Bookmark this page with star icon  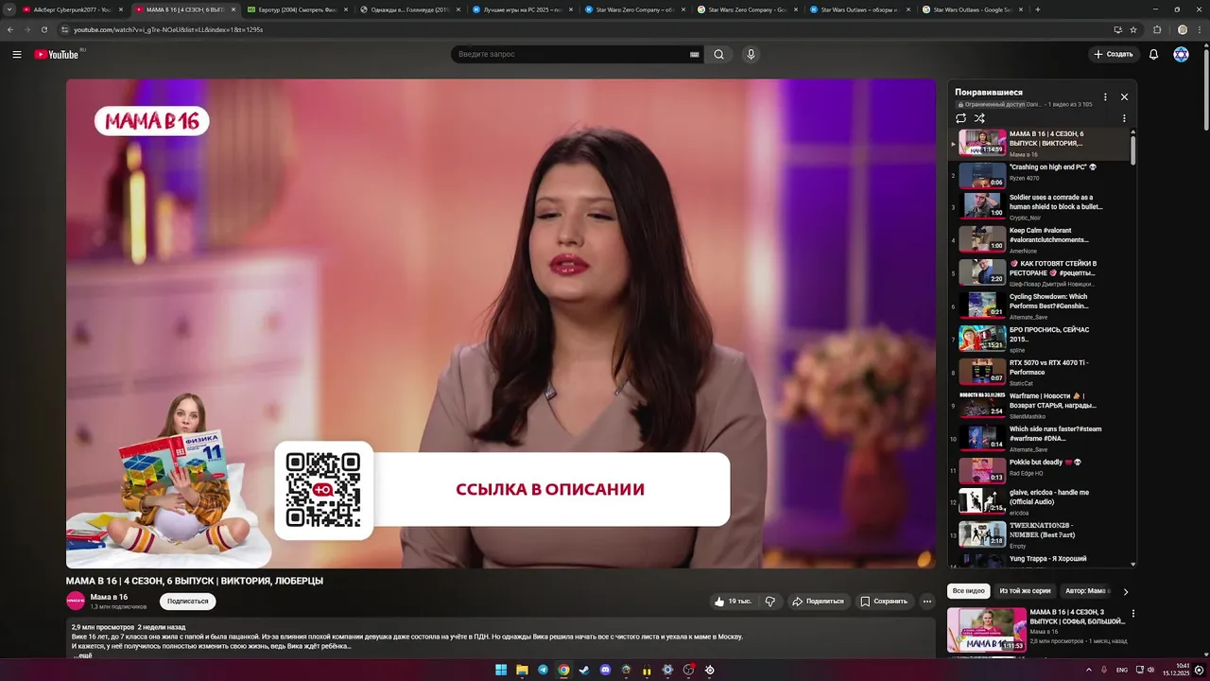[1132, 29]
